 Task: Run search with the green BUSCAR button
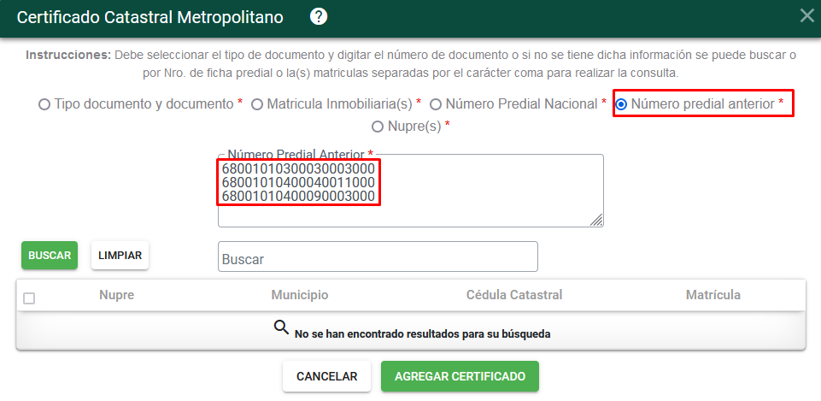pos(50,256)
